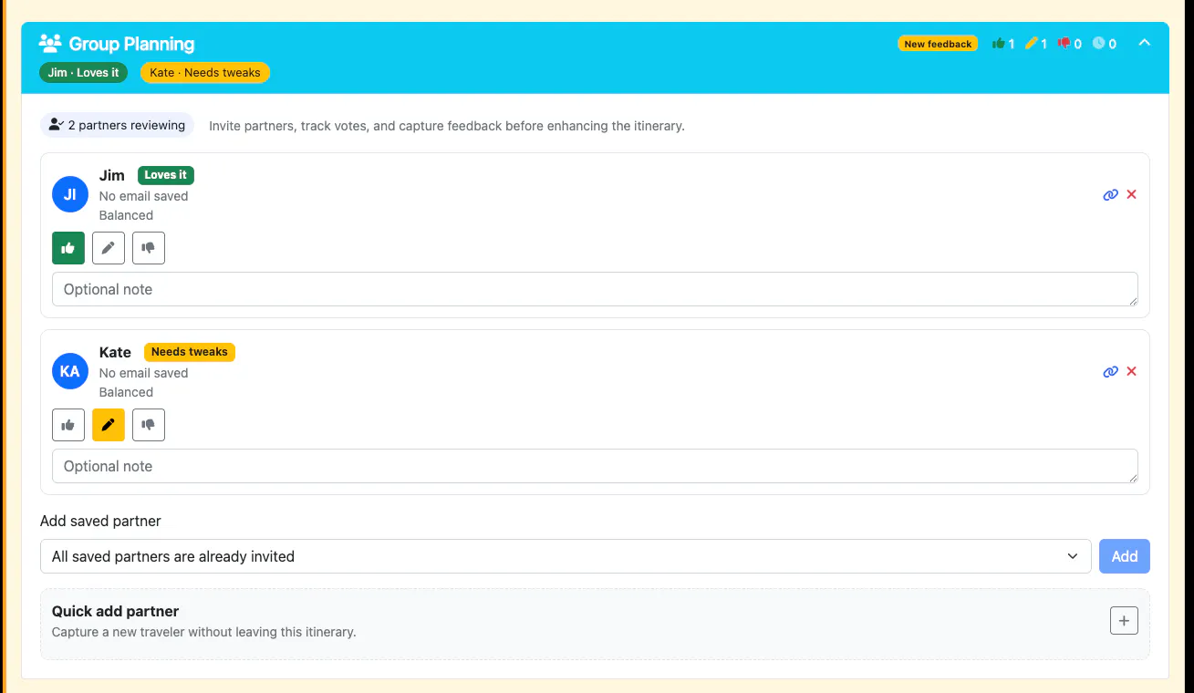1194x693 pixels.
Task: Set Jim's vote to thumbs-down
Action: click(x=149, y=248)
